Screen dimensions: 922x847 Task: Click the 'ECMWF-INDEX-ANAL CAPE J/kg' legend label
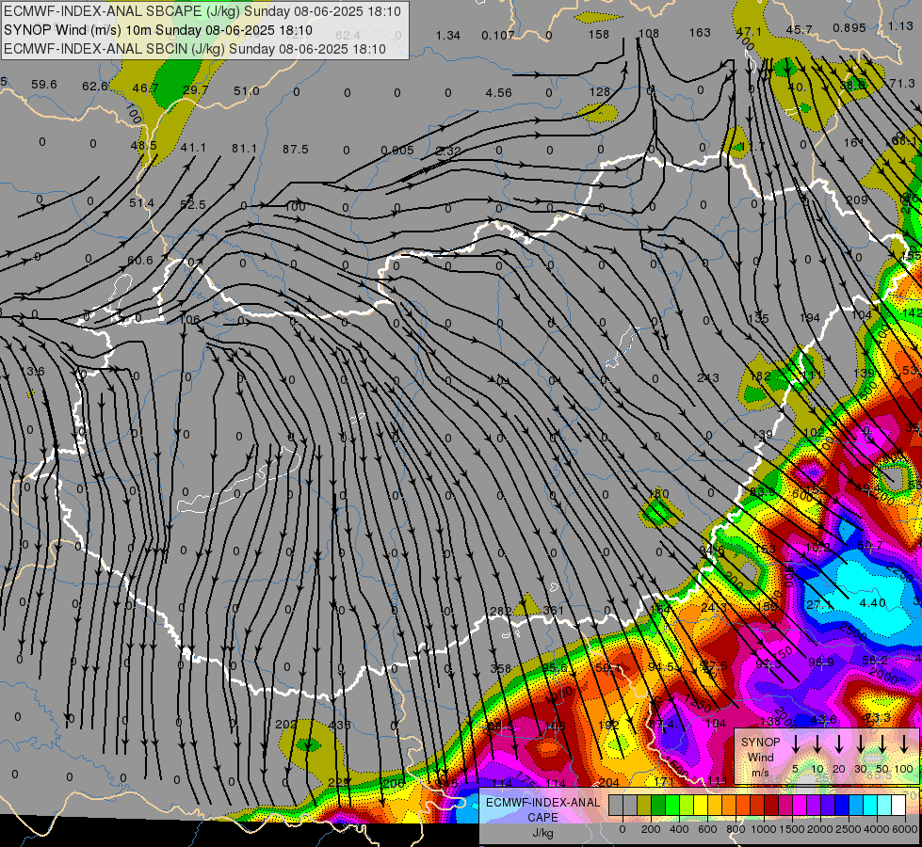[542, 818]
